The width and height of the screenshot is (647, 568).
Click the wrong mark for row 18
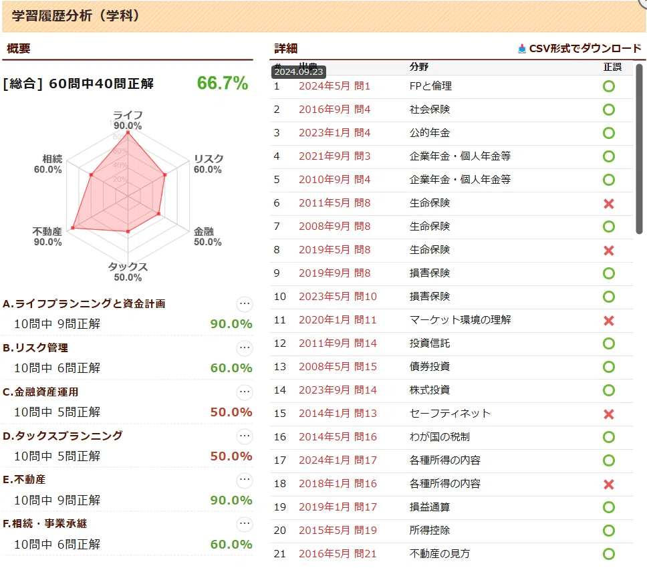click(x=609, y=484)
